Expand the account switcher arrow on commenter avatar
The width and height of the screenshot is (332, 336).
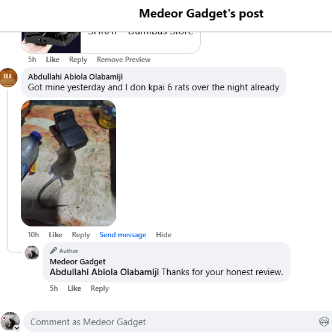coord(17,328)
